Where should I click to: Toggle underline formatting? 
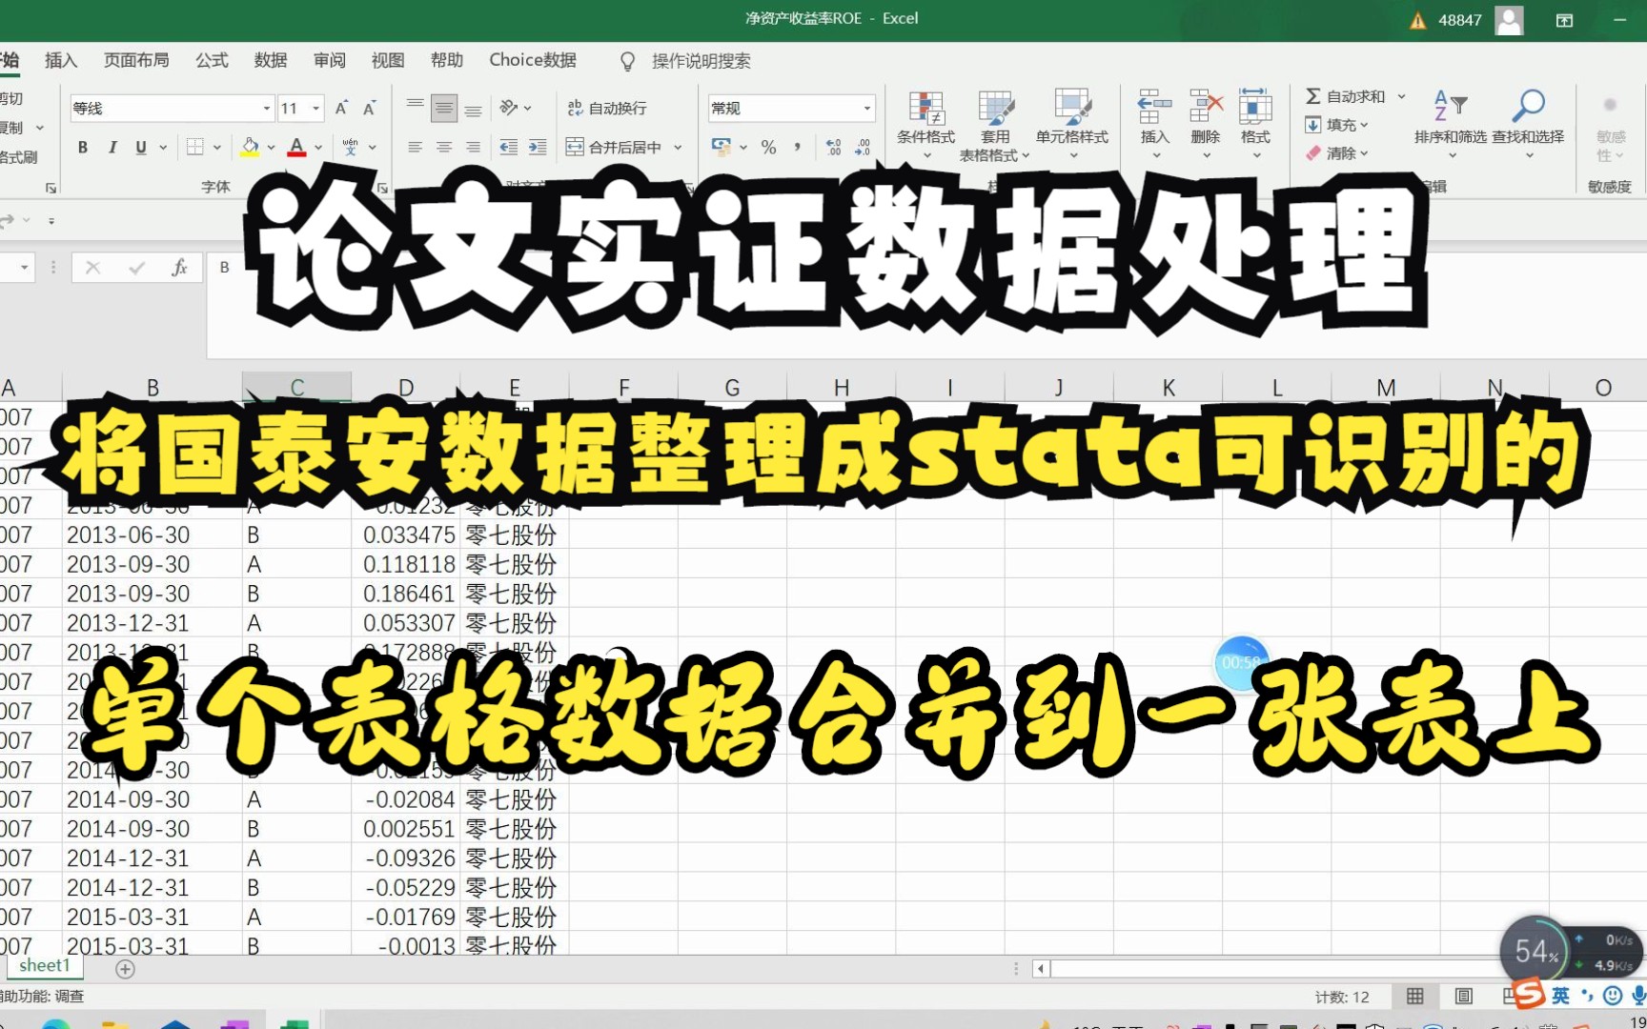(141, 148)
